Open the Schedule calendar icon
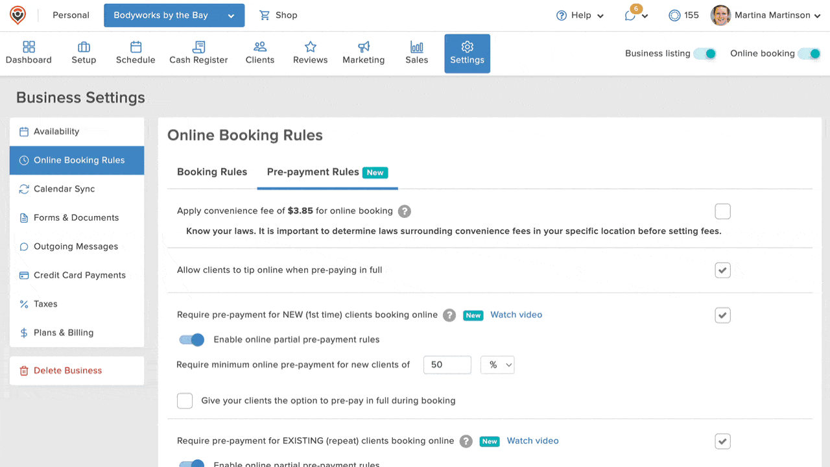830x467 pixels. 136,47
